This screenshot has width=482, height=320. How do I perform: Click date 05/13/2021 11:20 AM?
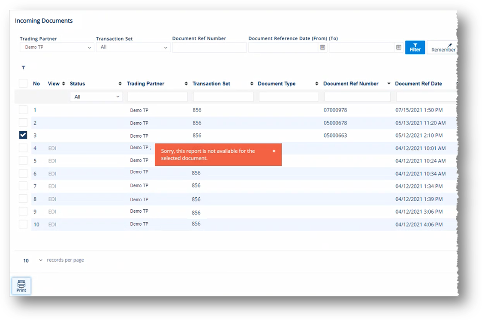click(420, 123)
